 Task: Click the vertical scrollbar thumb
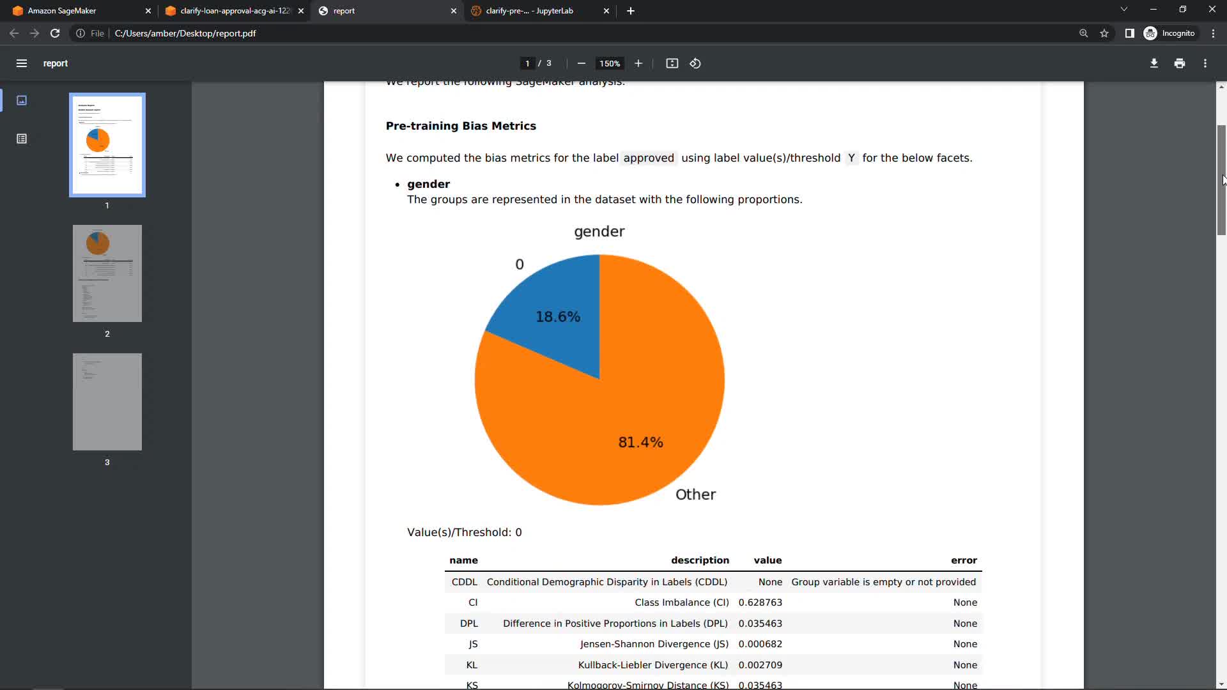pyautogui.click(x=1221, y=179)
